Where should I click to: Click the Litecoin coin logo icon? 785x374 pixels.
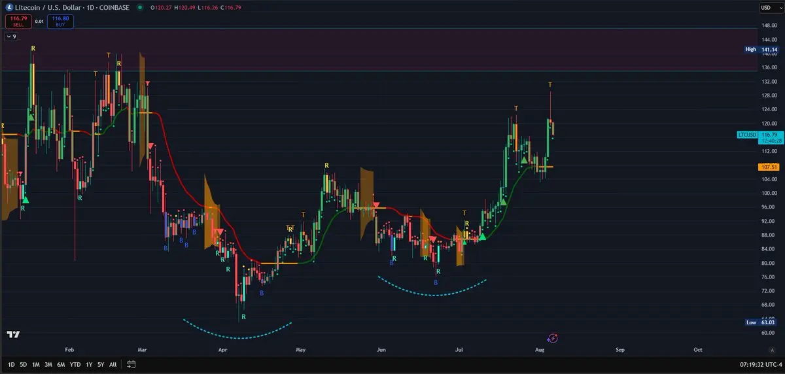pos(9,8)
